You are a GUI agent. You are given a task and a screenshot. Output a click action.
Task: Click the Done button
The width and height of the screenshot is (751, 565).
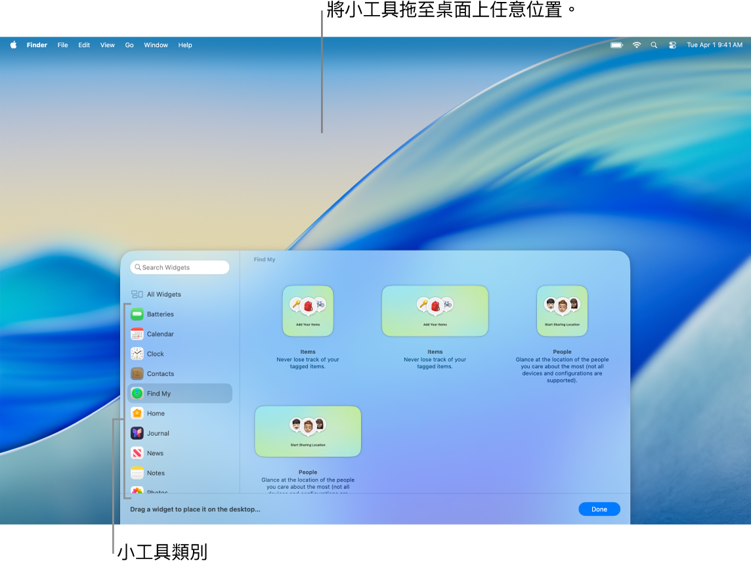click(x=599, y=509)
